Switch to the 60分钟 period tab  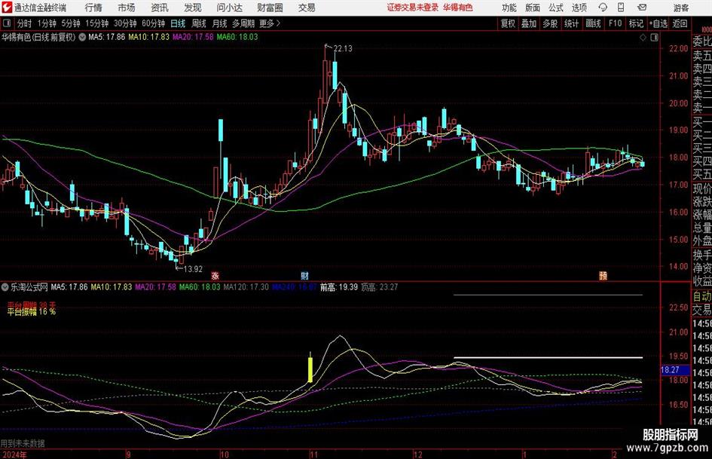(x=153, y=23)
